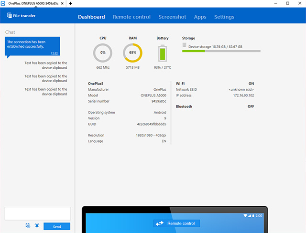Click the Chat panel heading
This screenshot has width=306, height=233.
(10, 32)
